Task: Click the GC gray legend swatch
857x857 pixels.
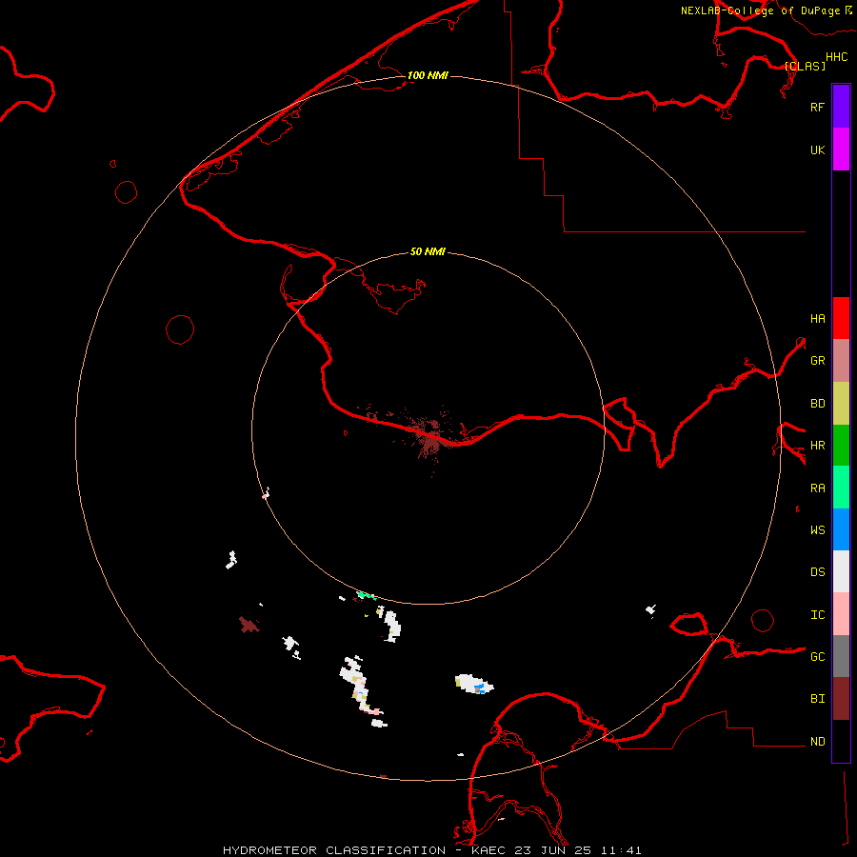Action: pos(841,656)
